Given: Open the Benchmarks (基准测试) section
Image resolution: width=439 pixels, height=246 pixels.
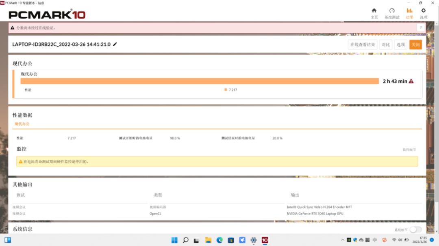Looking at the screenshot, I should 392,13.
